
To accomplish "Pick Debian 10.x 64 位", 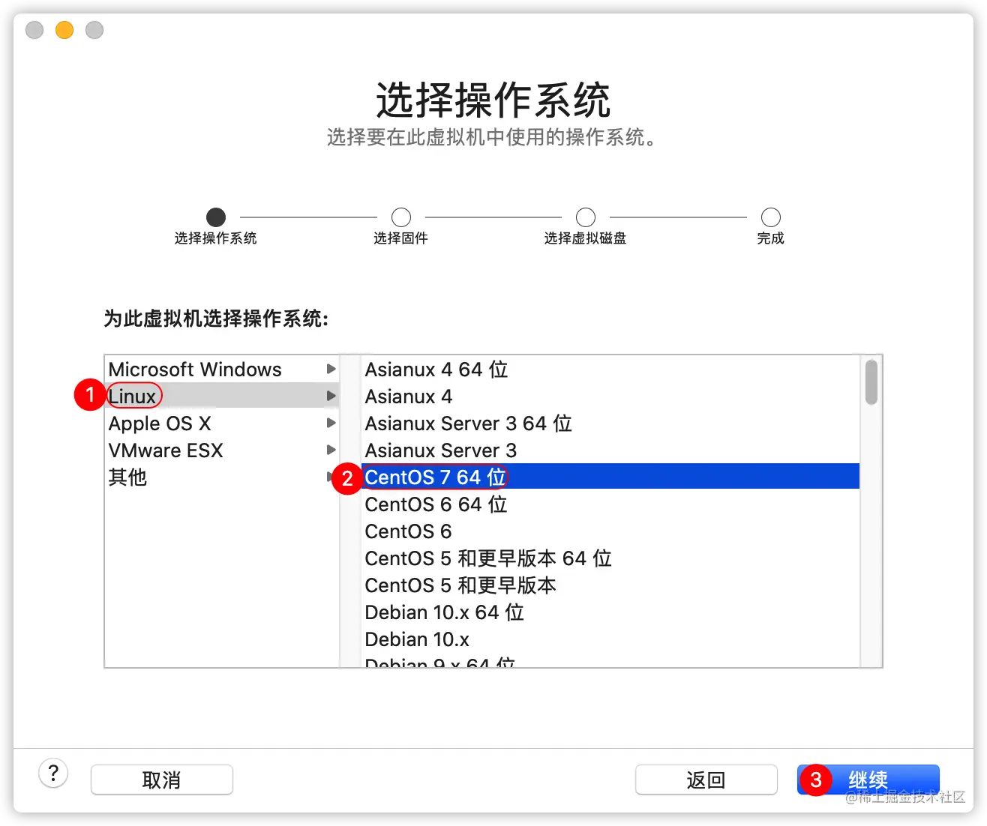I will (x=610, y=612).
